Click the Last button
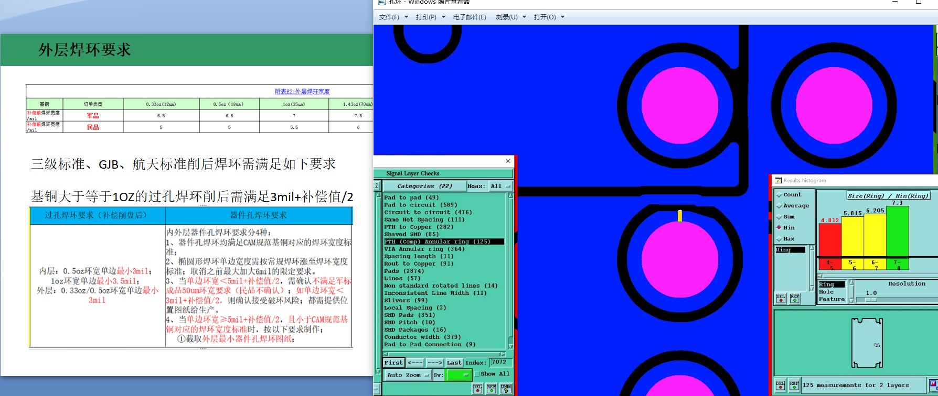This screenshot has width=938, height=396. click(x=454, y=362)
